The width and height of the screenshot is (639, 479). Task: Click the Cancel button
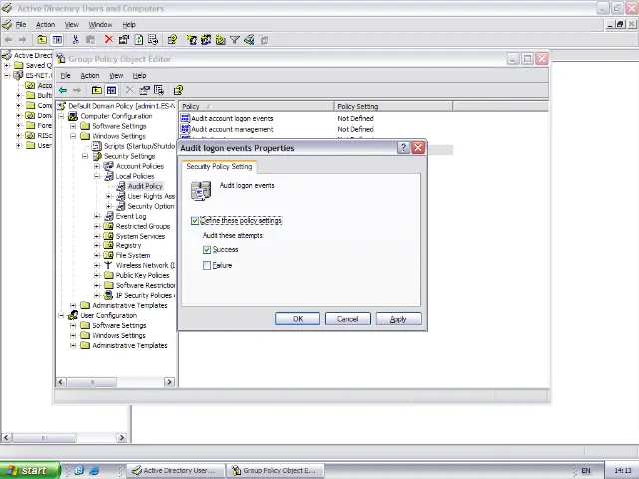pos(348,319)
